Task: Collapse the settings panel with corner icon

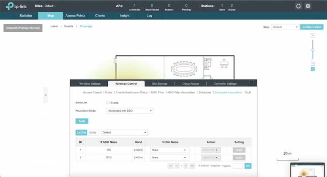Action: [251, 83]
